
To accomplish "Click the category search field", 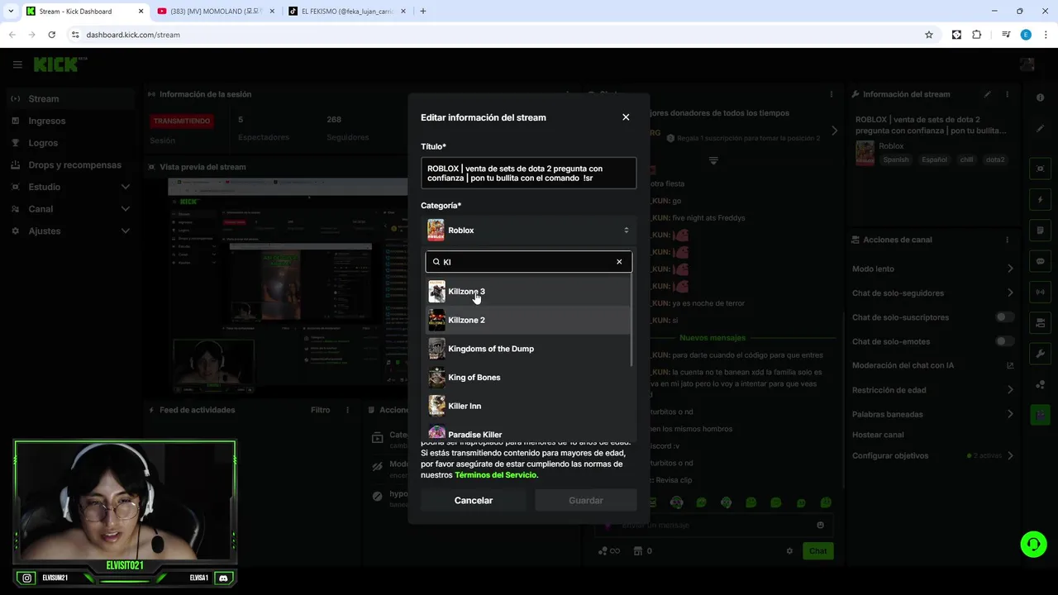I will pyautogui.click(x=529, y=262).
